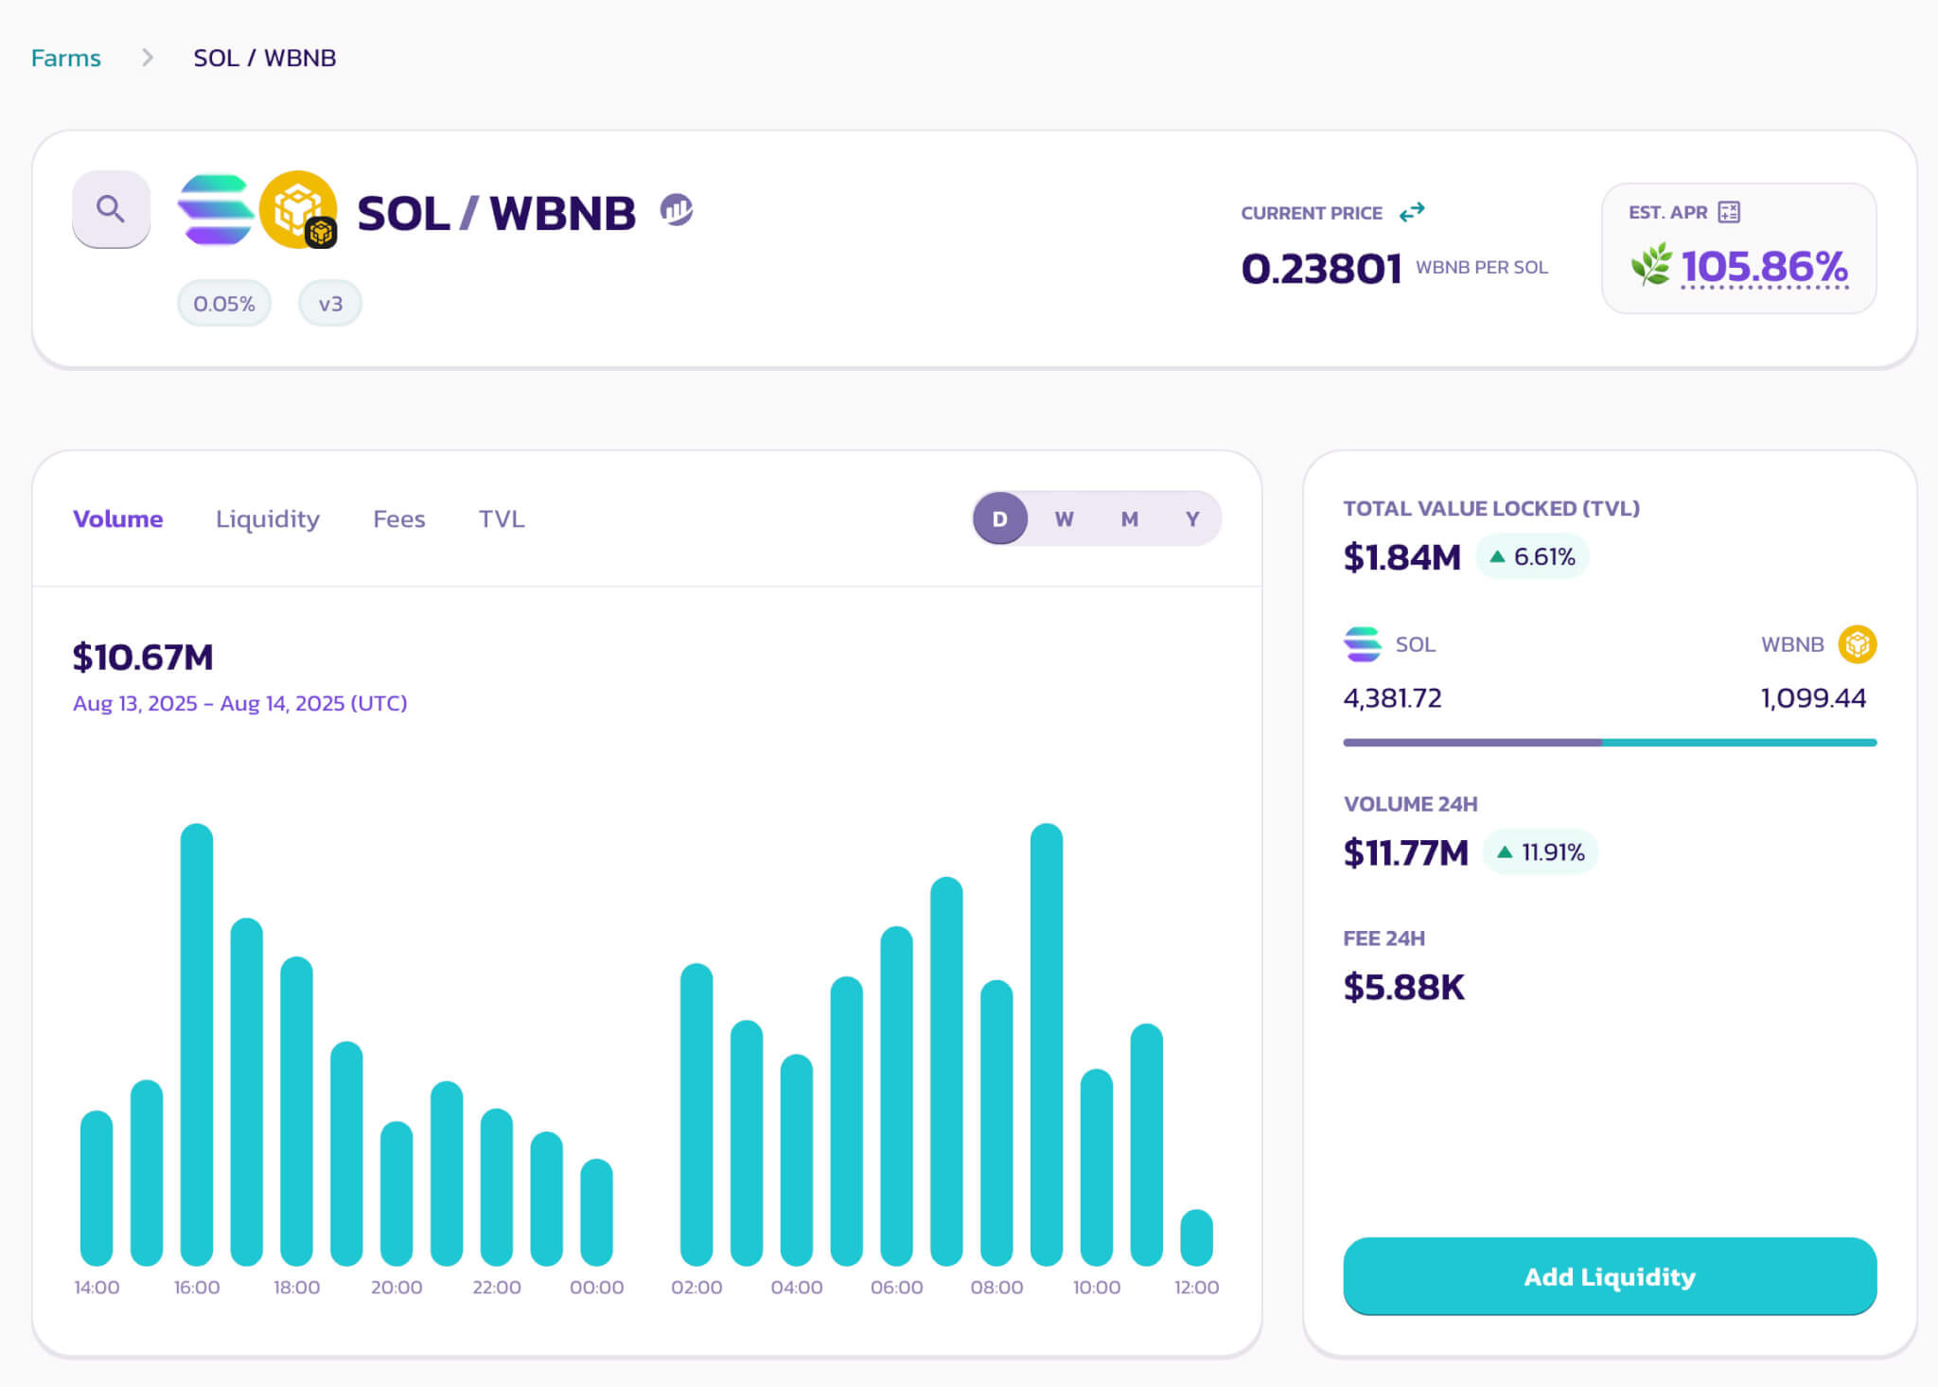Click the chart analytics icon beside WBNB title

[x=677, y=209]
